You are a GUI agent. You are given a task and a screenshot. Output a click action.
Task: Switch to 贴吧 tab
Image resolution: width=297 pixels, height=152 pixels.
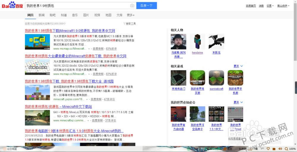(x=53, y=15)
